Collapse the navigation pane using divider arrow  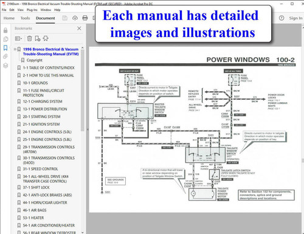88,129
